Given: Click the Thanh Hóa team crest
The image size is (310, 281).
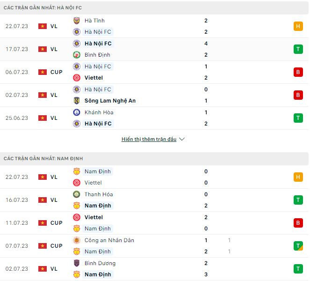Looking at the screenshot, I should (77, 194).
